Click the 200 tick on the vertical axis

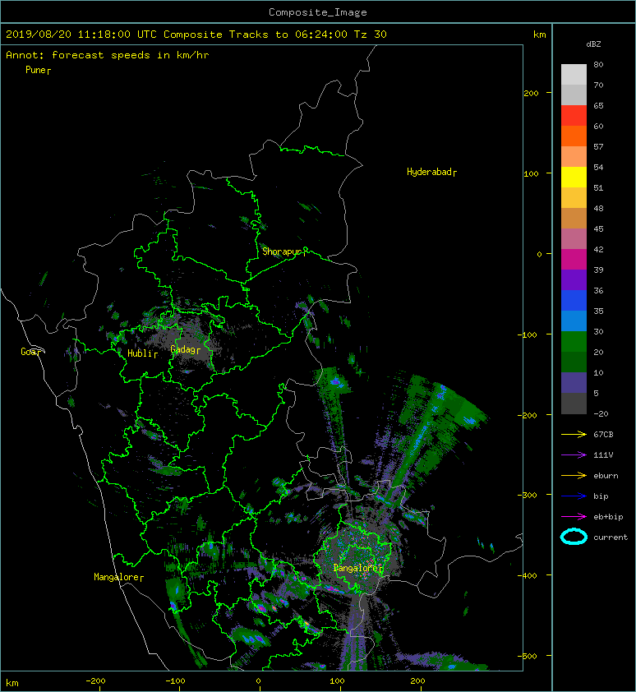click(532, 93)
